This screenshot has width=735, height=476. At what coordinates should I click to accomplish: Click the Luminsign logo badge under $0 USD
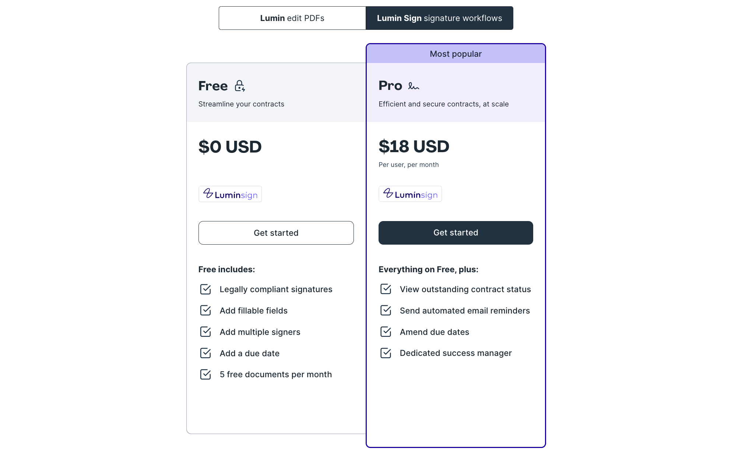pos(230,194)
